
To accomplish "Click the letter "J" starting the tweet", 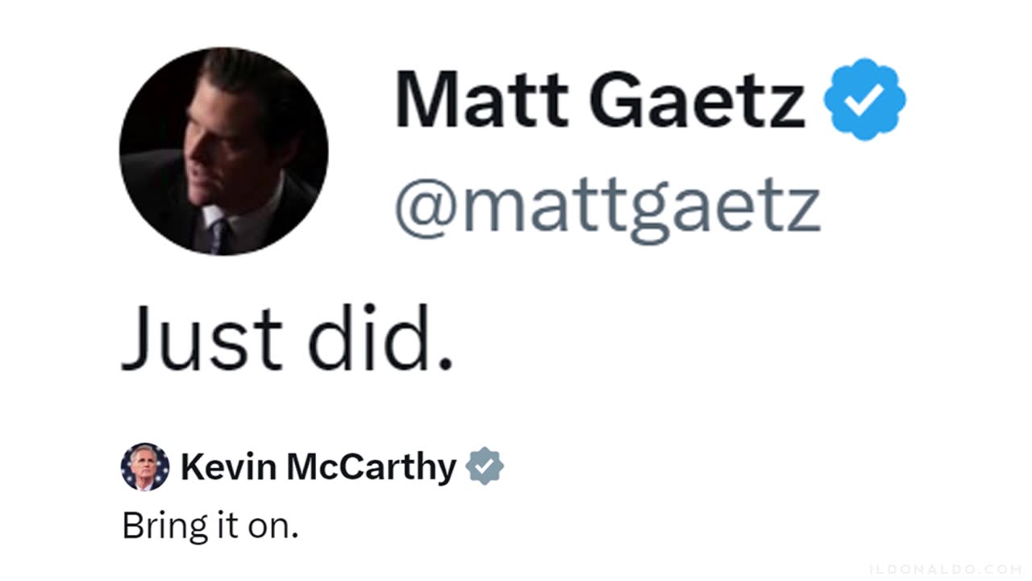I will pyautogui.click(x=138, y=336).
